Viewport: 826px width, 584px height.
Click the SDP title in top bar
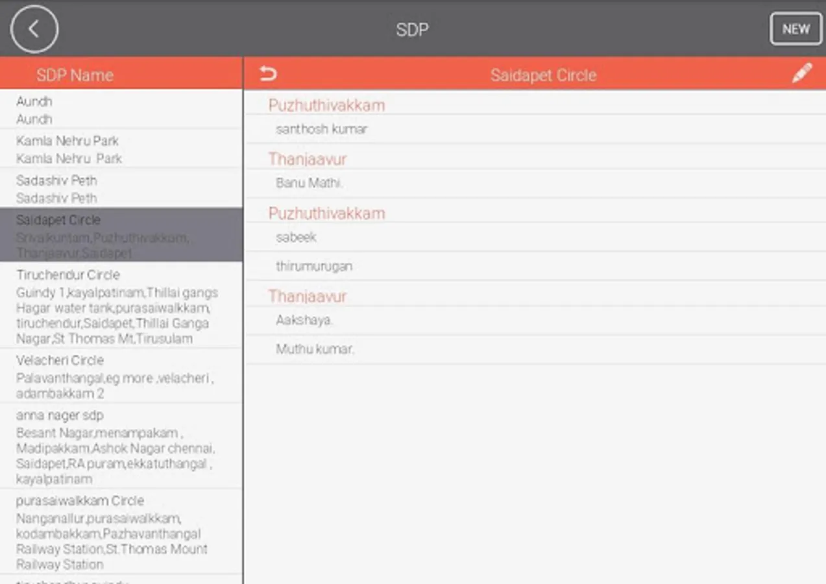coord(413,29)
